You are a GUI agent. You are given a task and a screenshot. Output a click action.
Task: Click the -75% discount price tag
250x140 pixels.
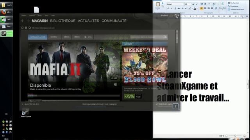129,96
